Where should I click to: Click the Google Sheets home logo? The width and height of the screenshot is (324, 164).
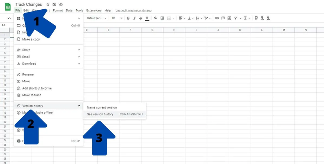pyautogui.click(x=8, y=7)
